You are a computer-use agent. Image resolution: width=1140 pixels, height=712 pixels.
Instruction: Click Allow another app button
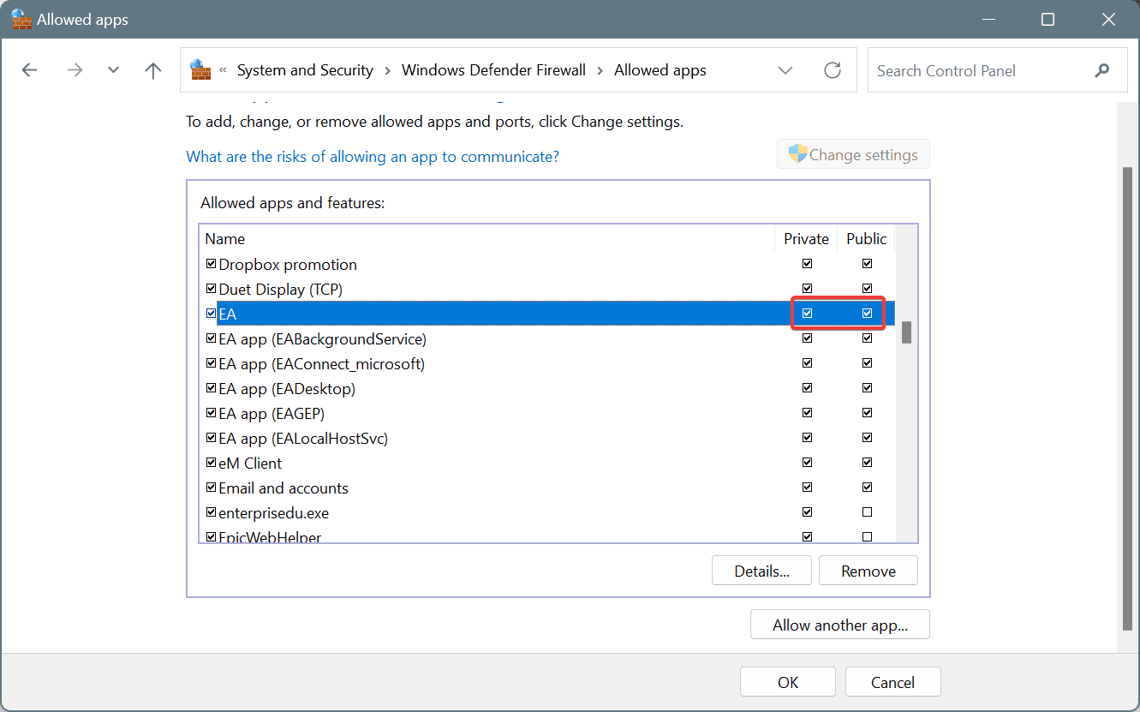(x=840, y=625)
